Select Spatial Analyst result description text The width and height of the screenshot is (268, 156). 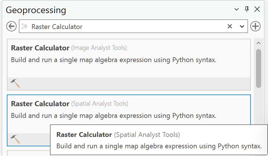tap(114, 116)
